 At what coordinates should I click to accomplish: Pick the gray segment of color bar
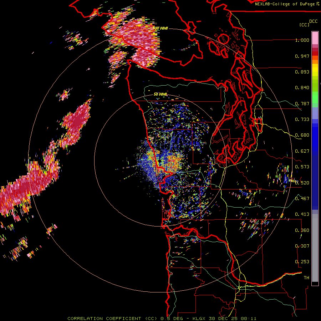coord(315,248)
